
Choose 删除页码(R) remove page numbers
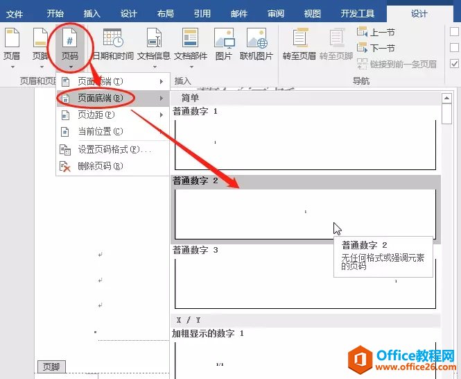pos(113,166)
